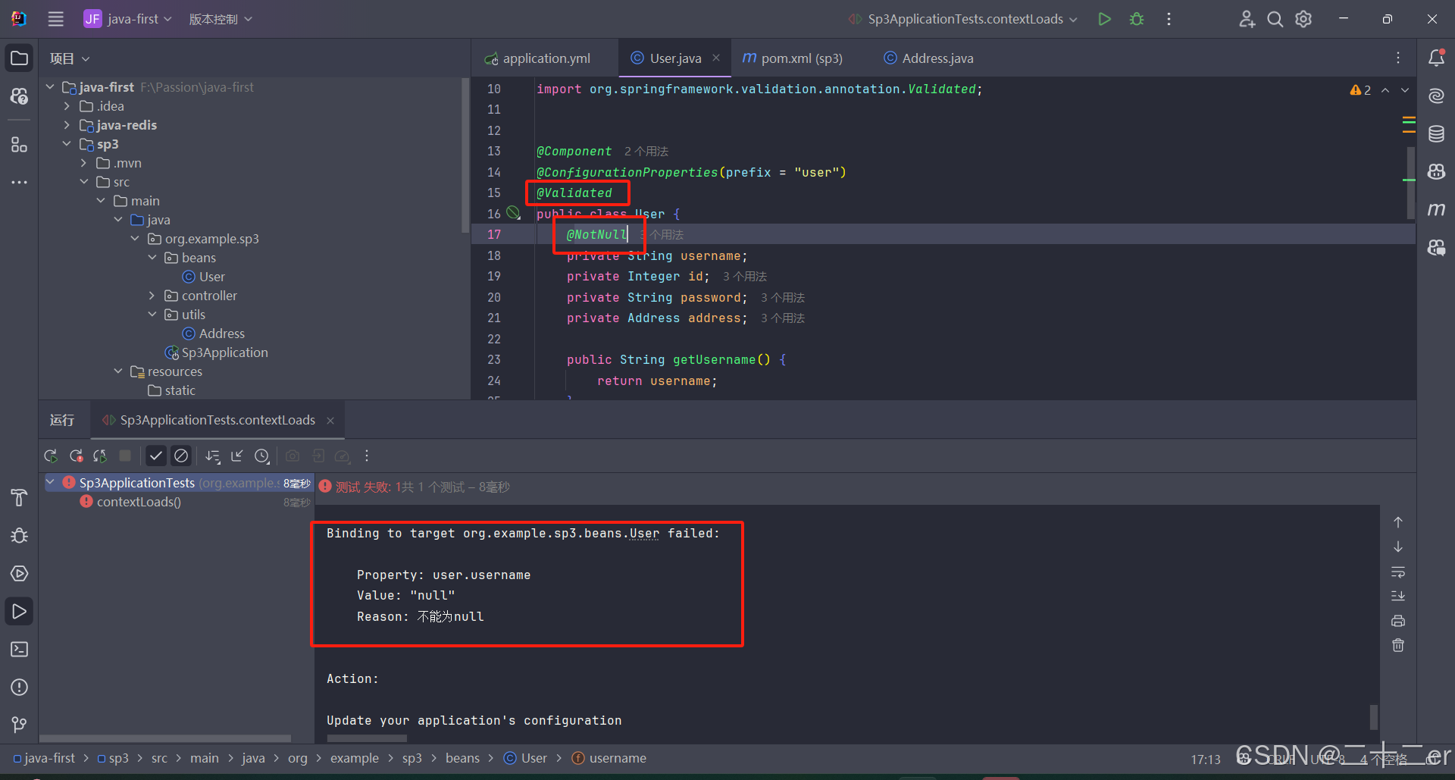Run Sp3ApplicationTests.contextLoads with green play

[1104, 19]
